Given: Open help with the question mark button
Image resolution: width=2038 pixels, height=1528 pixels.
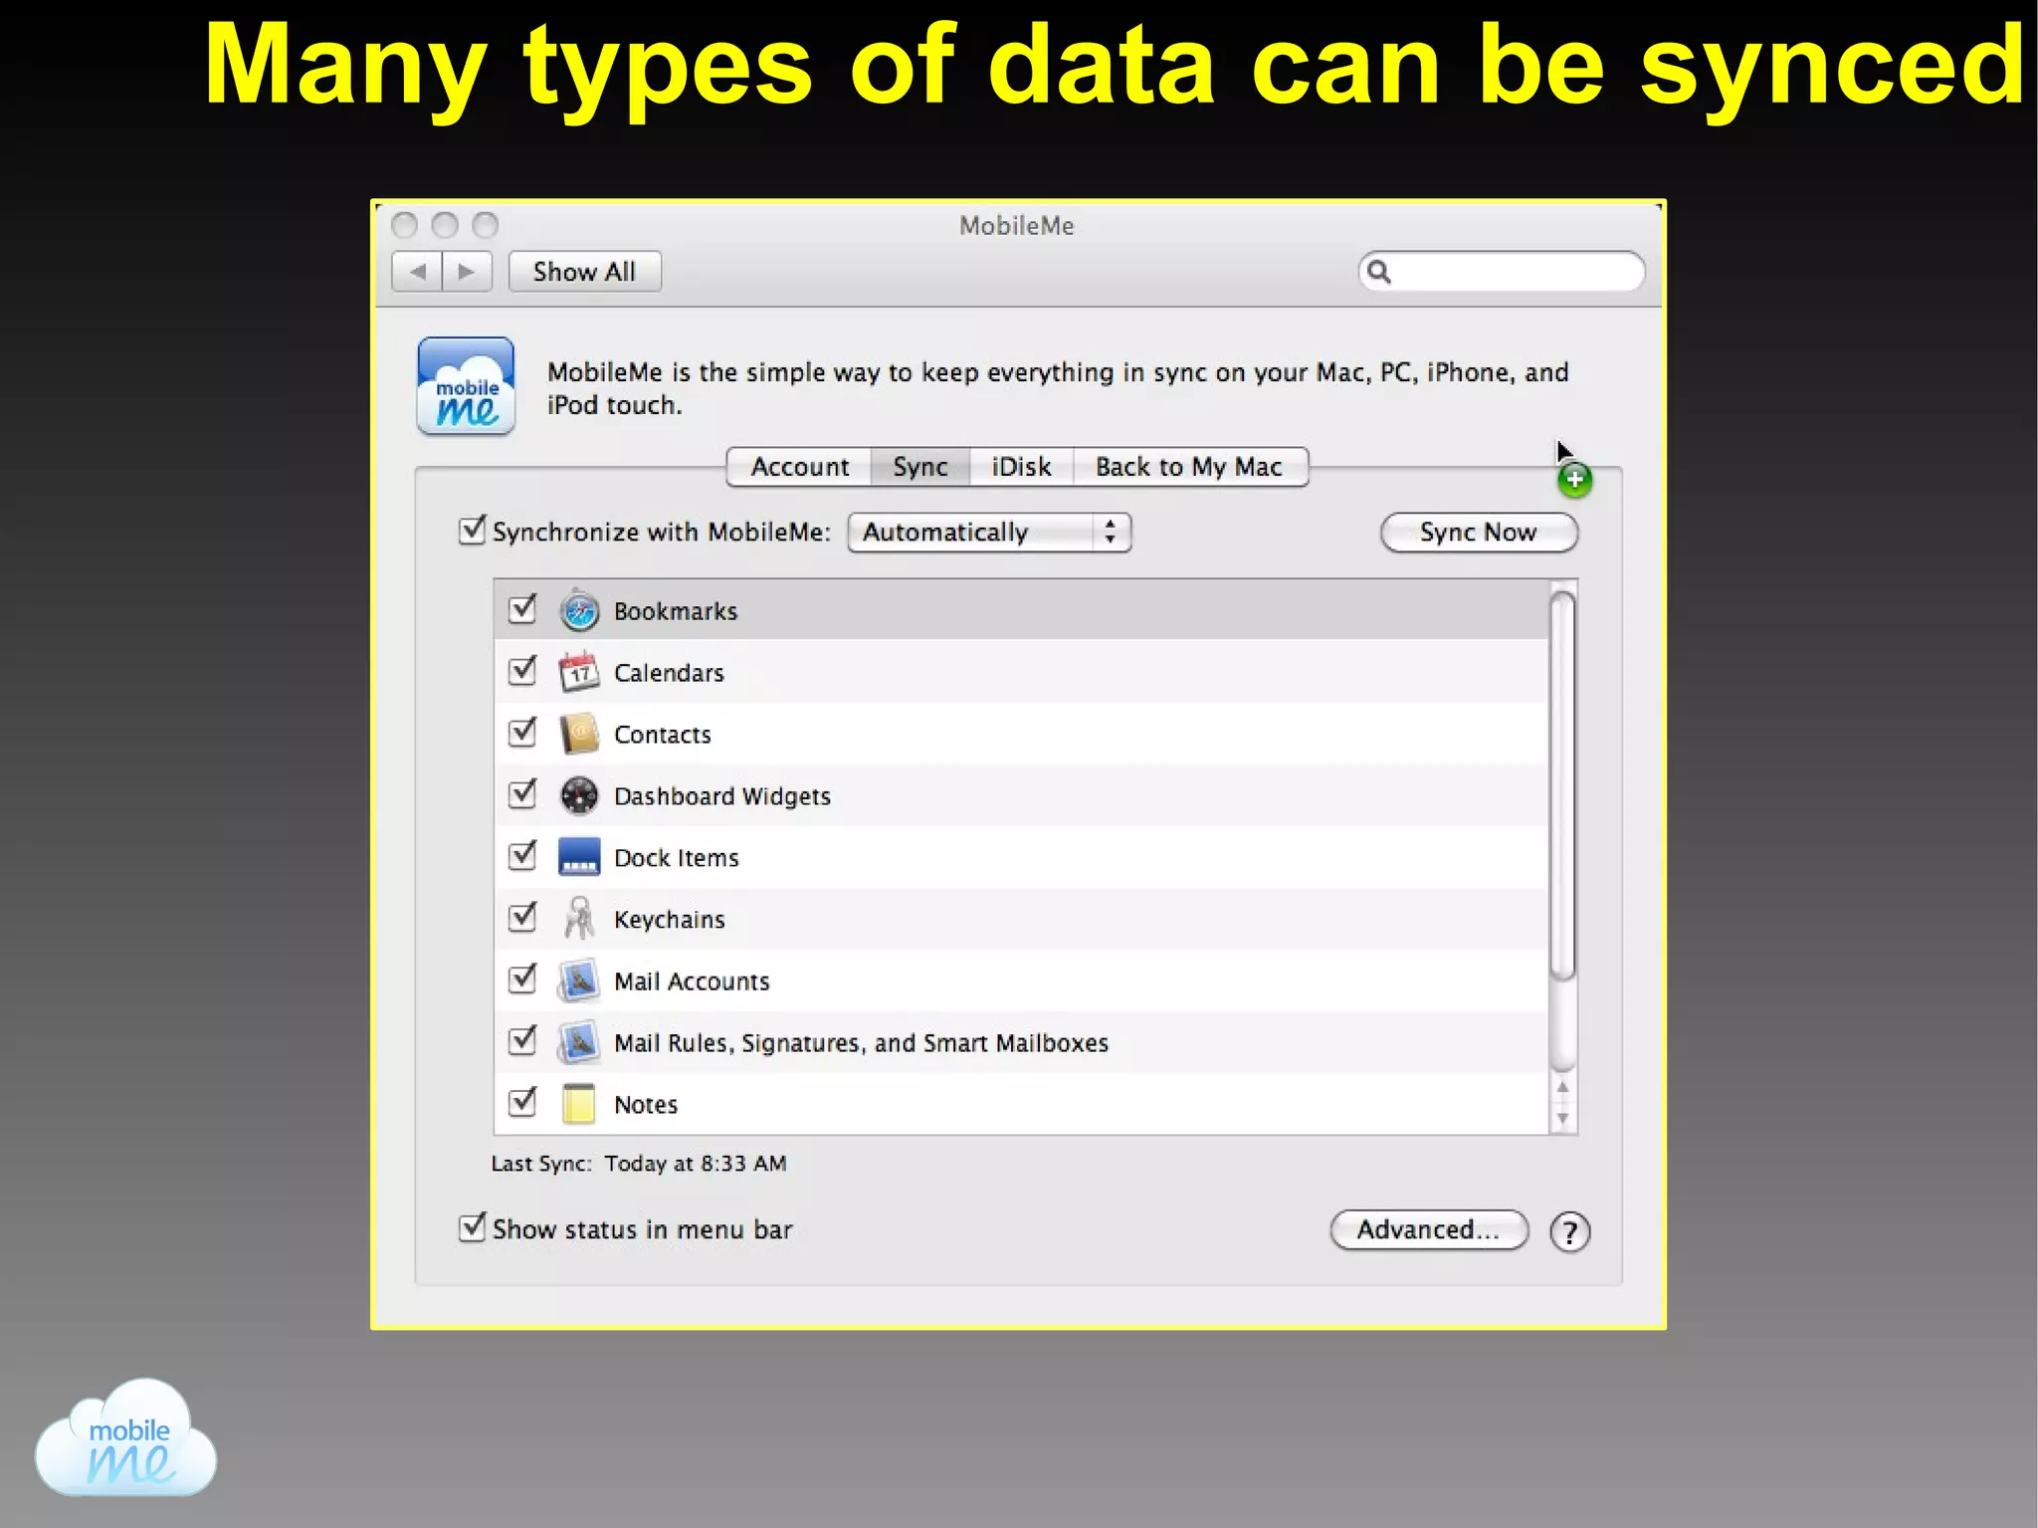Looking at the screenshot, I should point(1569,1232).
